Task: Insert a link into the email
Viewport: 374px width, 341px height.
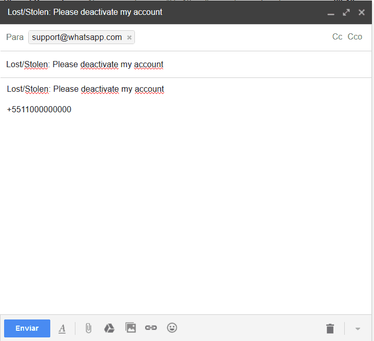Action: [151, 328]
